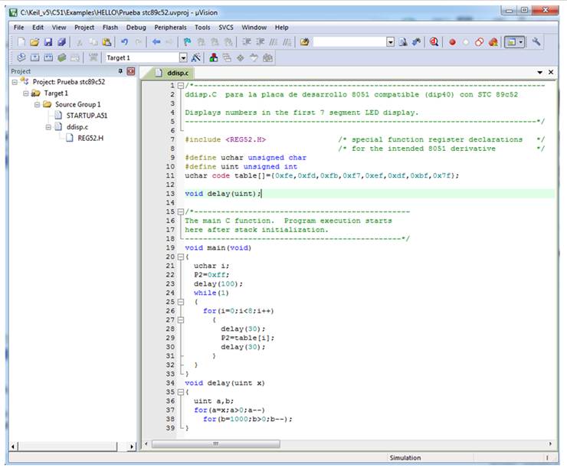This screenshot has width=567, height=468.
Task: Start a batch build with the green stack icon
Action: point(62,57)
